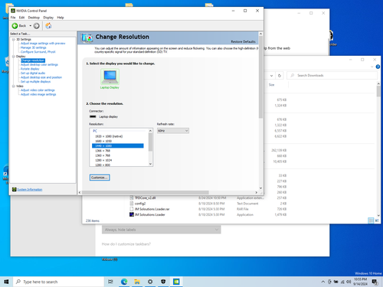Viewport: 383px width, 287px height.
Task: Click NVIDIA Control Panel taskbar icon
Action: pos(176,282)
